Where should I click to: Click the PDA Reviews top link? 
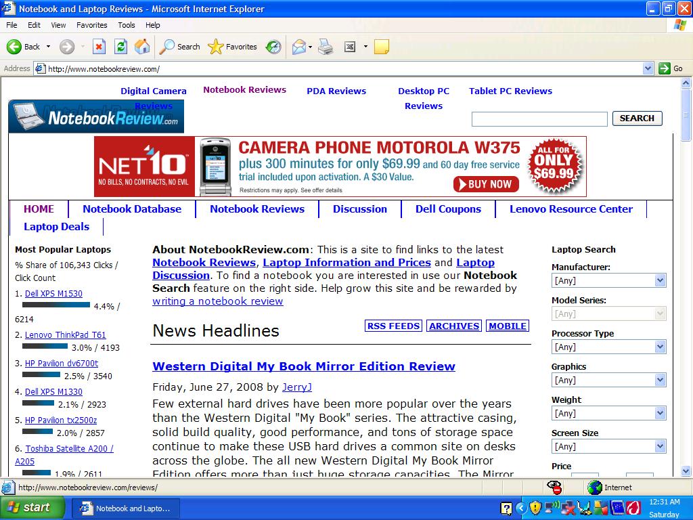[336, 91]
